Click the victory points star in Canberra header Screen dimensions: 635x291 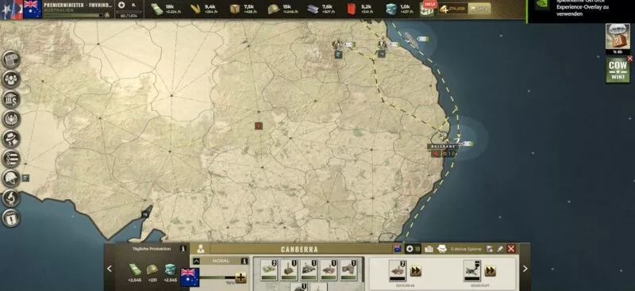pyautogui.click(x=410, y=249)
